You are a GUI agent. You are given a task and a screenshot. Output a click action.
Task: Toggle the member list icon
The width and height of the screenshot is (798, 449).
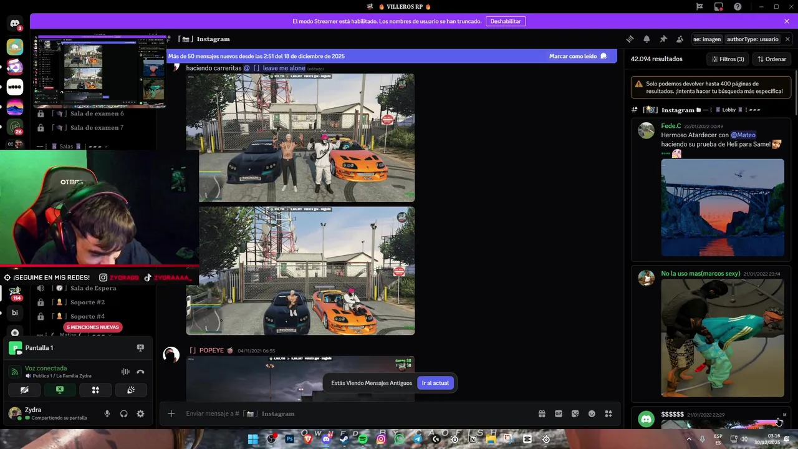680,39
